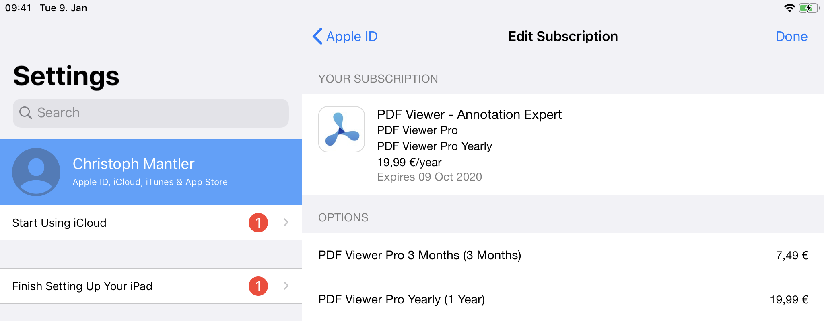Image resolution: width=824 pixels, height=321 pixels.
Task: Tap the clock in status bar
Action: [18, 8]
